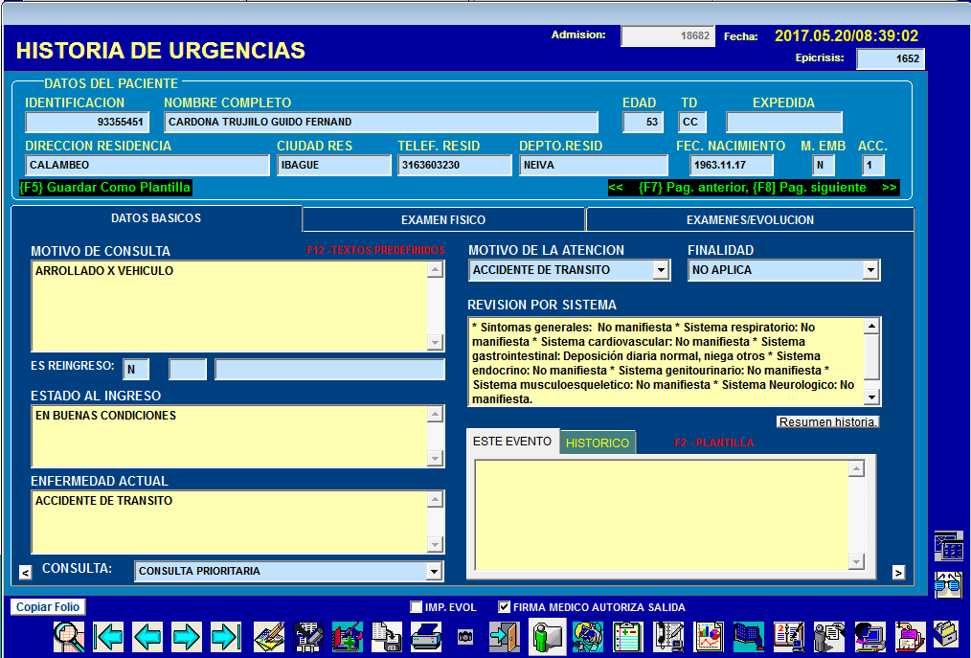Click small left arrow beside CONSULTA
971x658 pixels.
[25, 573]
